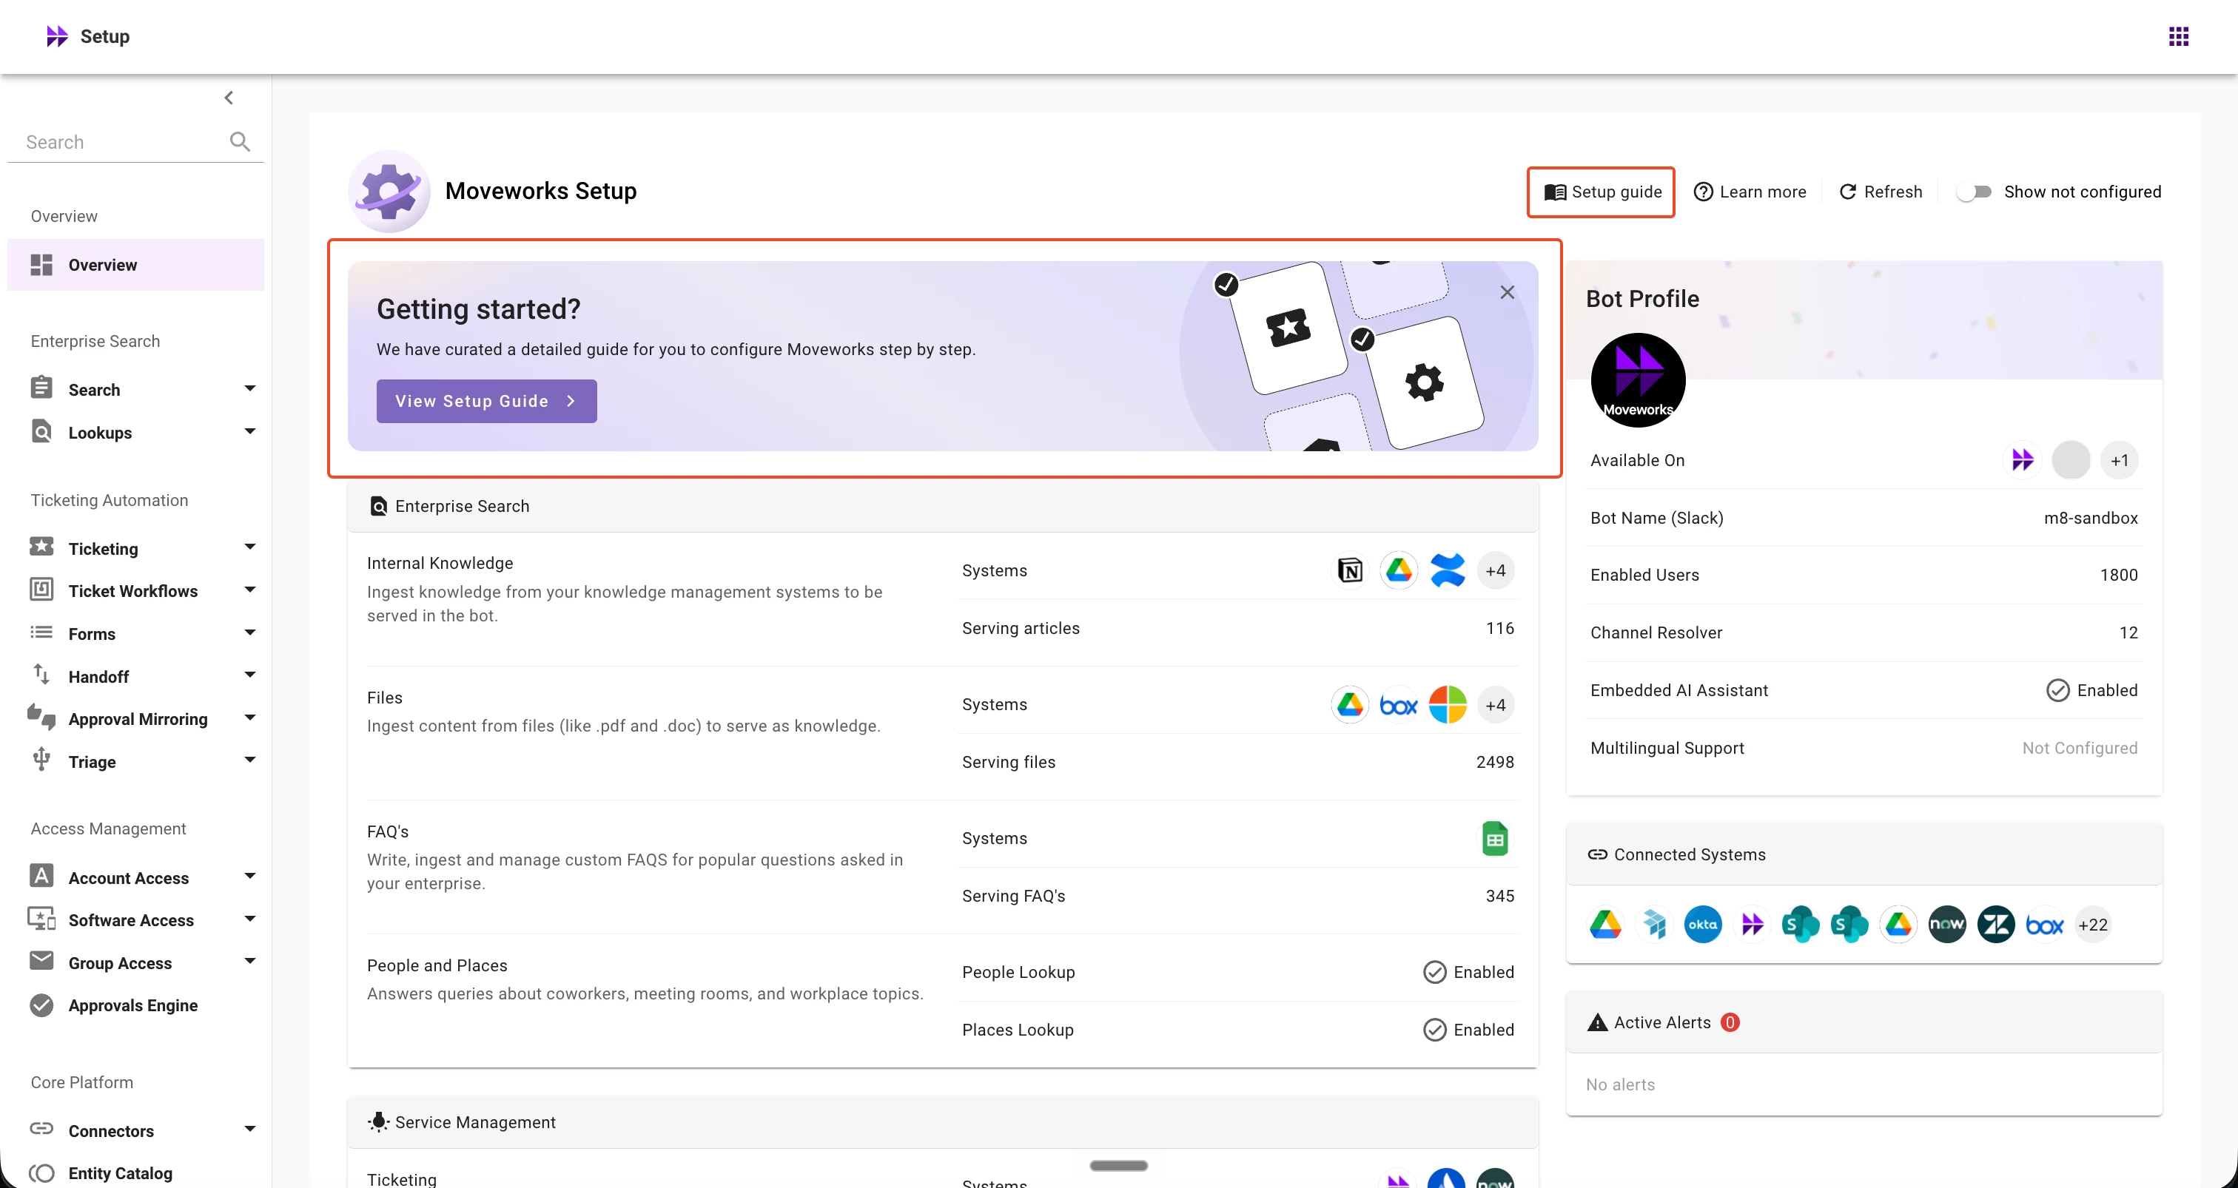Image resolution: width=2238 pixels, height=1188 pixels.
Task: Click the Setup guide button
Action: pos(1602,192)
